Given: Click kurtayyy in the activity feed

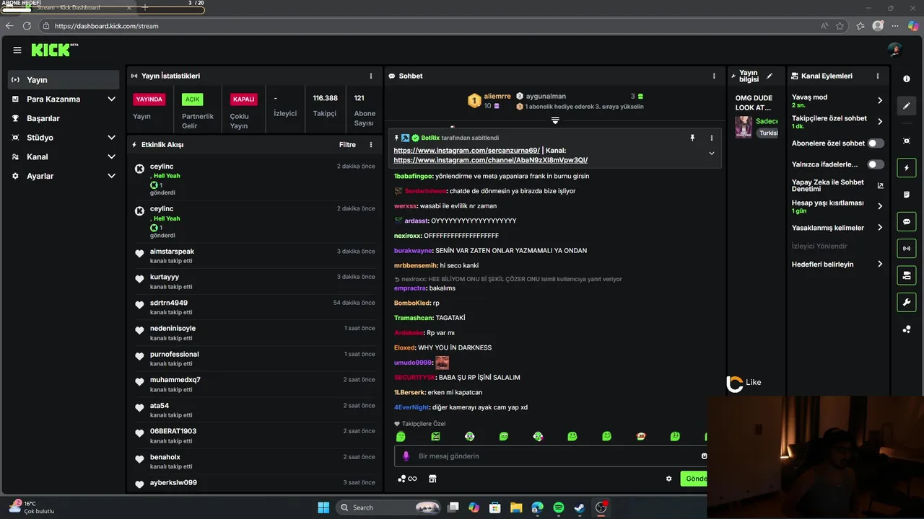Looking at the screenshot, I should (165, 277).
